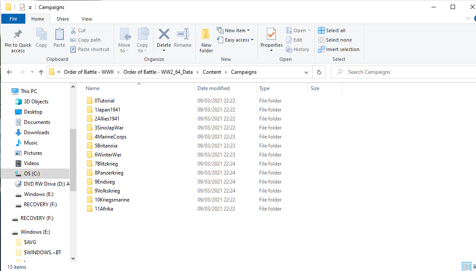Select DVD RW Drive (D:) in navigation pane
The image size is (476, 271).
(42, 184)
